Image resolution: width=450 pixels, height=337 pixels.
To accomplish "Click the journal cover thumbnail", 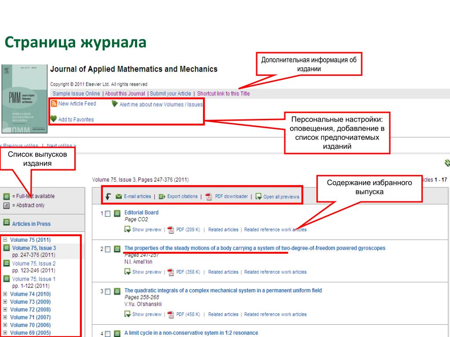I will (x=25, y=99).
